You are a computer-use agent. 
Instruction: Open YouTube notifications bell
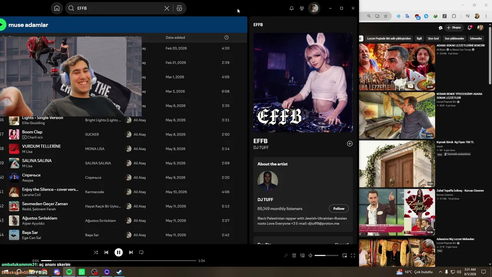pyautogui.click(x=469, y=28)
